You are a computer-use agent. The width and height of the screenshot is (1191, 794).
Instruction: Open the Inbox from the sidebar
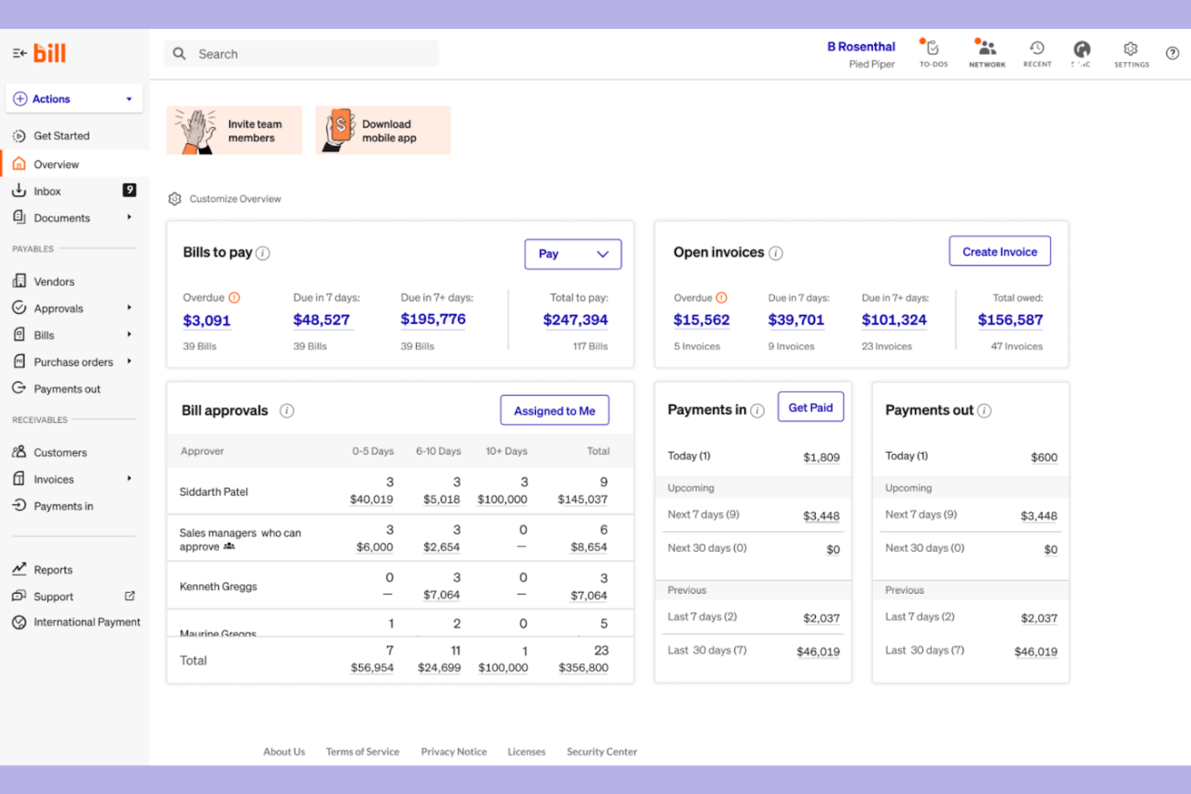point(47,191)
